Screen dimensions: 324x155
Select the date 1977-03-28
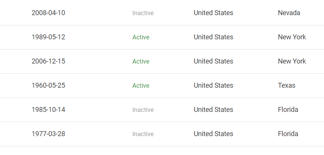coord(48,134)
